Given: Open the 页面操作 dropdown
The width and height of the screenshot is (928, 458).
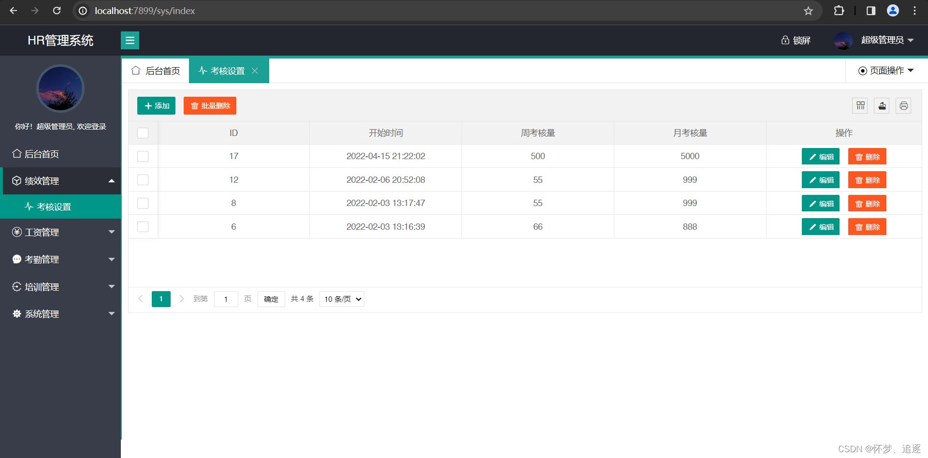Looking at the screenshot, I should coord(886,71).
